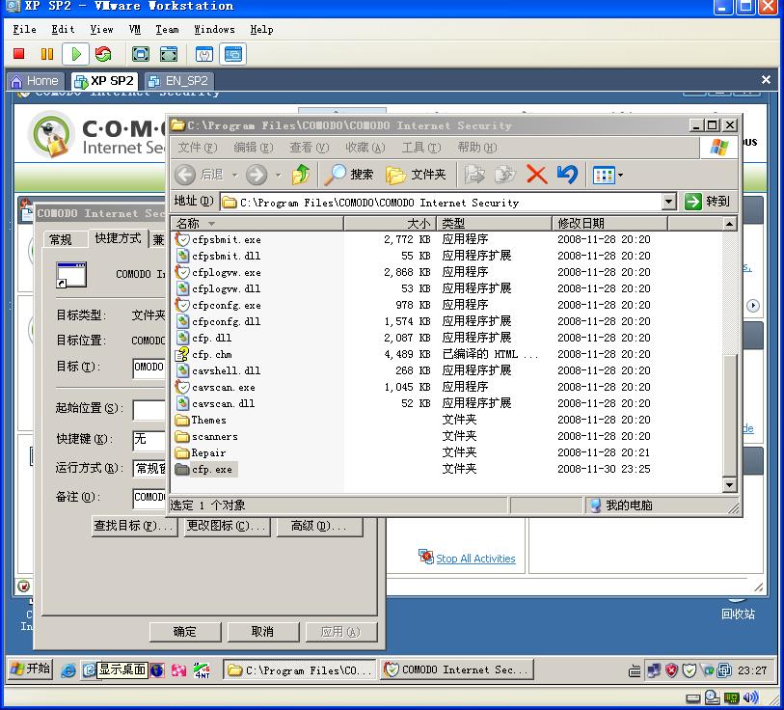Click Explorer address bar path field
Image resolution: width=784 pixels, height=710 pixels.
pos(440,203)
